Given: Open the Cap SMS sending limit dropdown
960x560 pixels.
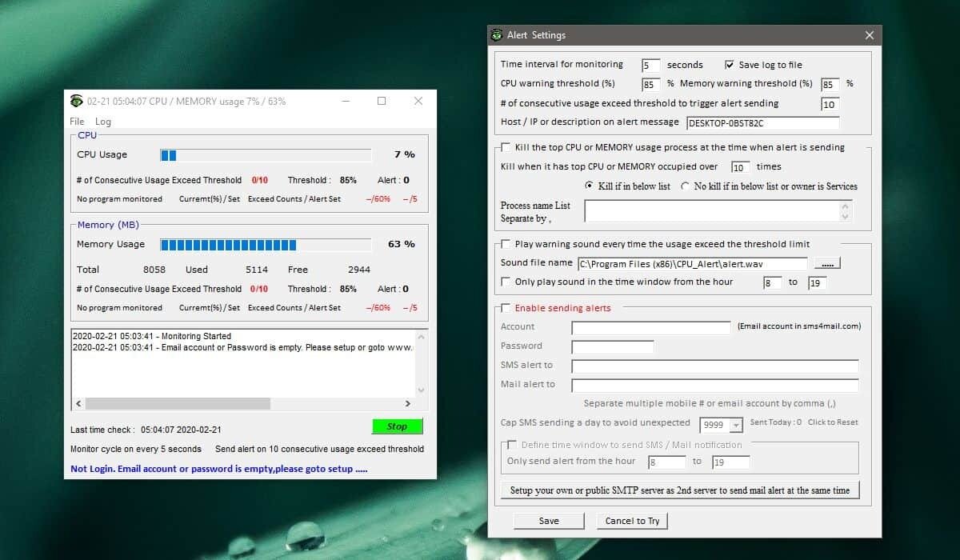Looking at the screenshot, I should (735, 425).
